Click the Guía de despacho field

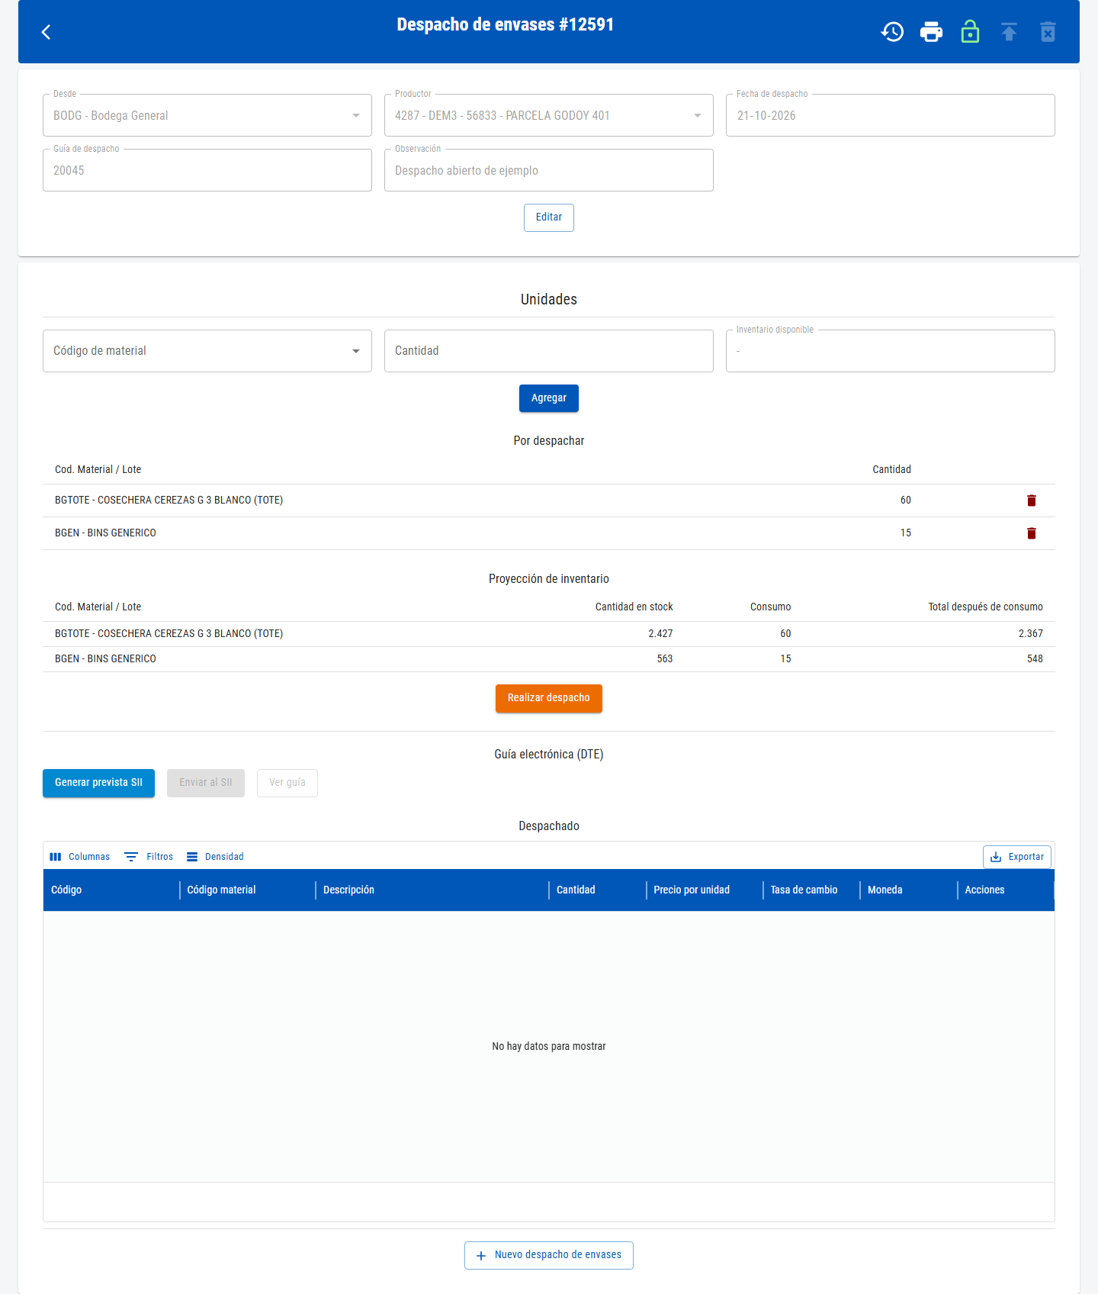[x=207, y=170]
